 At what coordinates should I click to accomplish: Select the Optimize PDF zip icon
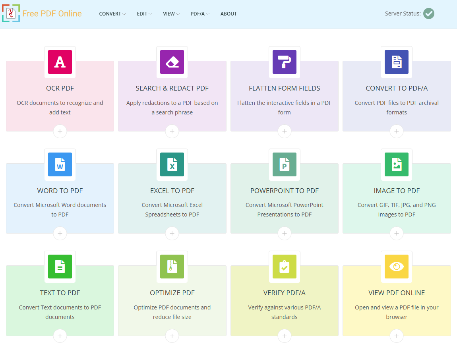(172, 267)
